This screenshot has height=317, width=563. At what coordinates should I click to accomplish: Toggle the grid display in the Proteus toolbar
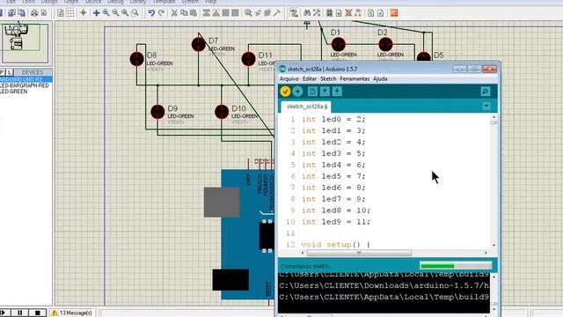(70, 13)
